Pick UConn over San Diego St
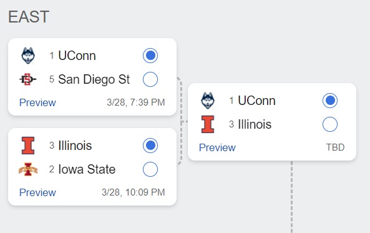The height and width of the screenshot is (233, 370). pos(150,56)
